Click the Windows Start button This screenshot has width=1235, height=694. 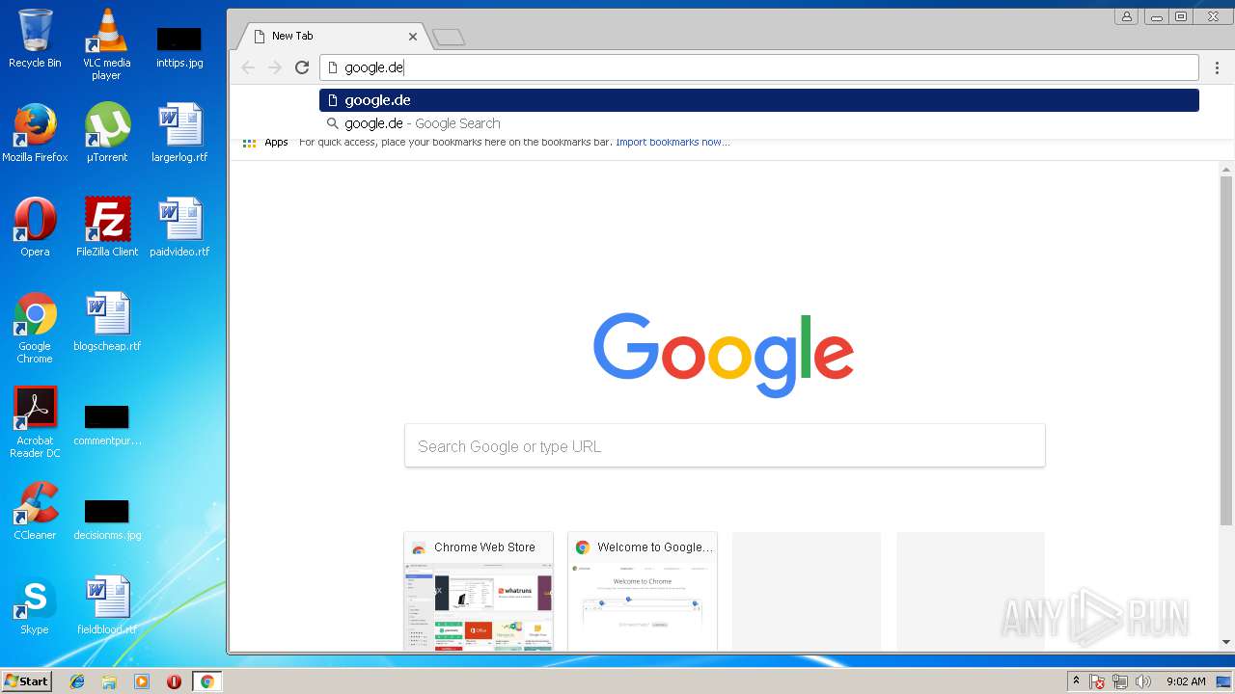(26, 681)
